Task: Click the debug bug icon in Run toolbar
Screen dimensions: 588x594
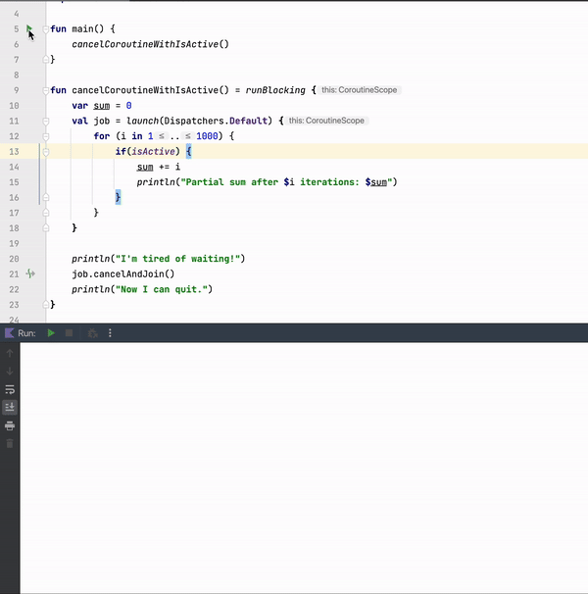Action: (91, 333)
